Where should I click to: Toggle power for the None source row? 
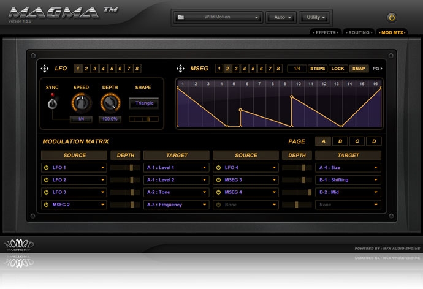(x=218, y=205)
